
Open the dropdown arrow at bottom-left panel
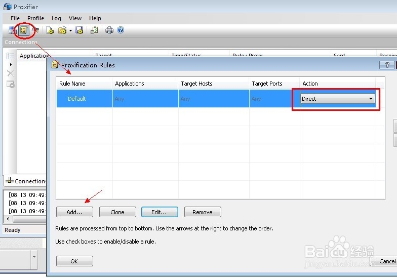pos(34,257)
